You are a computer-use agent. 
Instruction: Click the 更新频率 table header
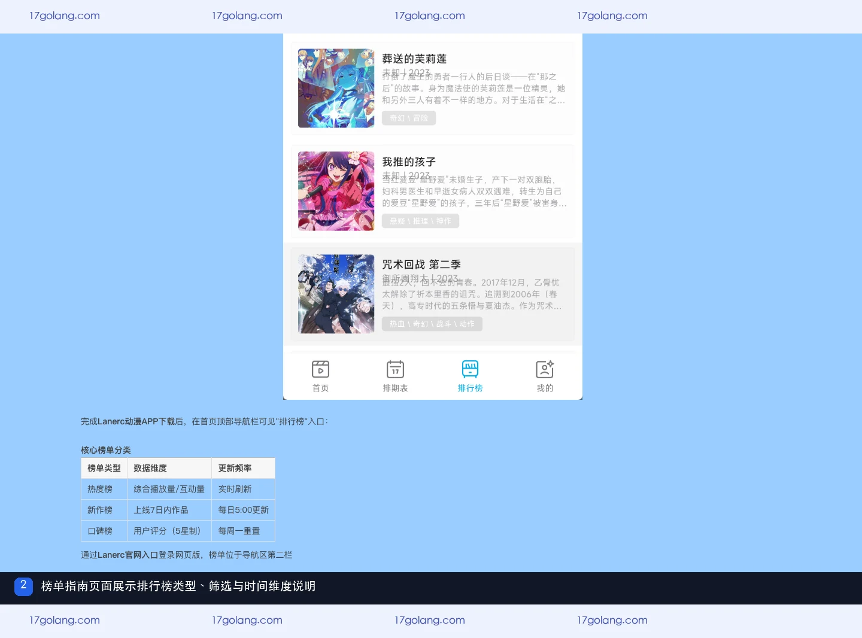243,468
